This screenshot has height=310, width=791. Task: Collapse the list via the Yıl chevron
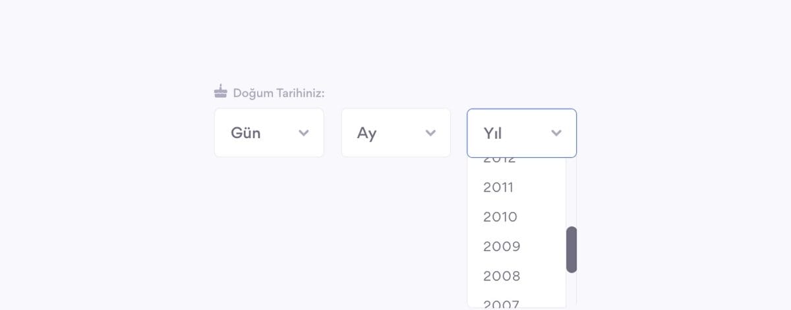[x=556, y=133]
